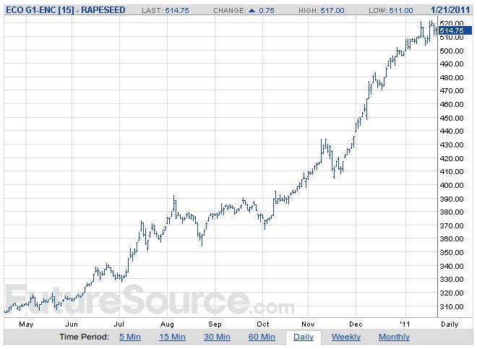Switch to the 15 Min time period

(172, 337)
